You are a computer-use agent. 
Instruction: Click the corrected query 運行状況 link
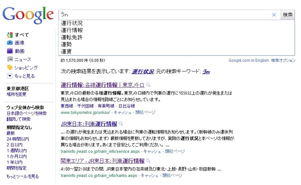(143, 72)
